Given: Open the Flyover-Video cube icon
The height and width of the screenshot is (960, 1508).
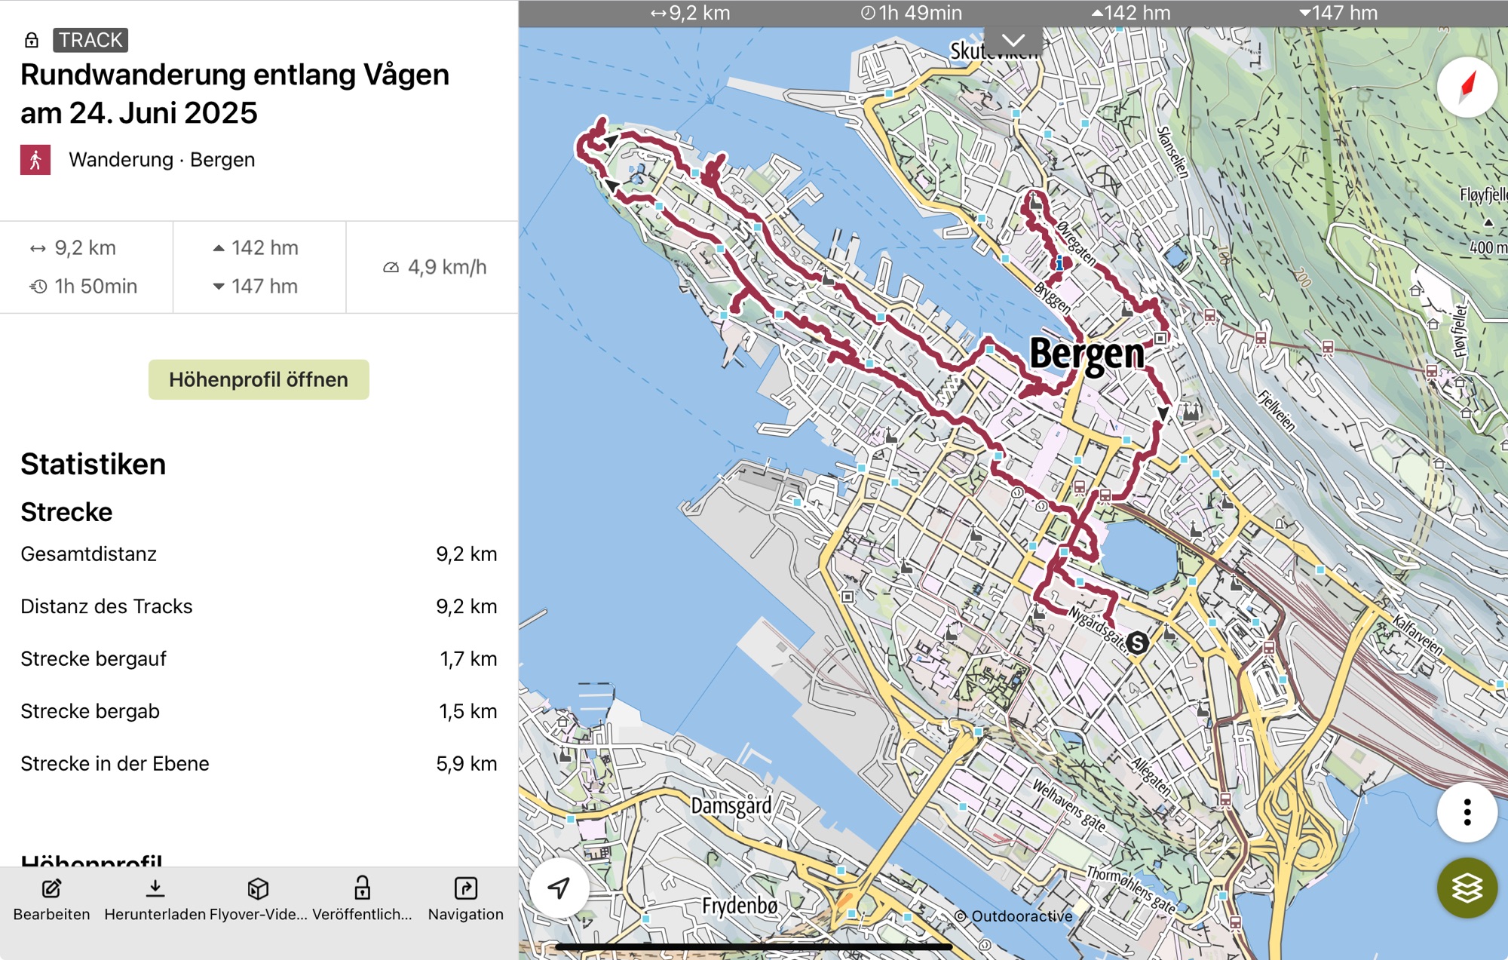Looking at the screenshot, I should (x=258, y=889).
